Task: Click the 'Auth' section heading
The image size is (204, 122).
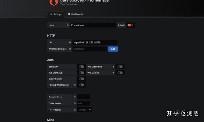Action: [50, 60]
